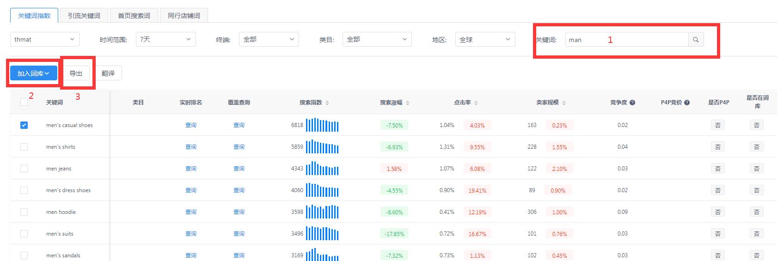Click the 翻译 translate button
Screen dimensions: 784x261
click(x=108, y=73)
